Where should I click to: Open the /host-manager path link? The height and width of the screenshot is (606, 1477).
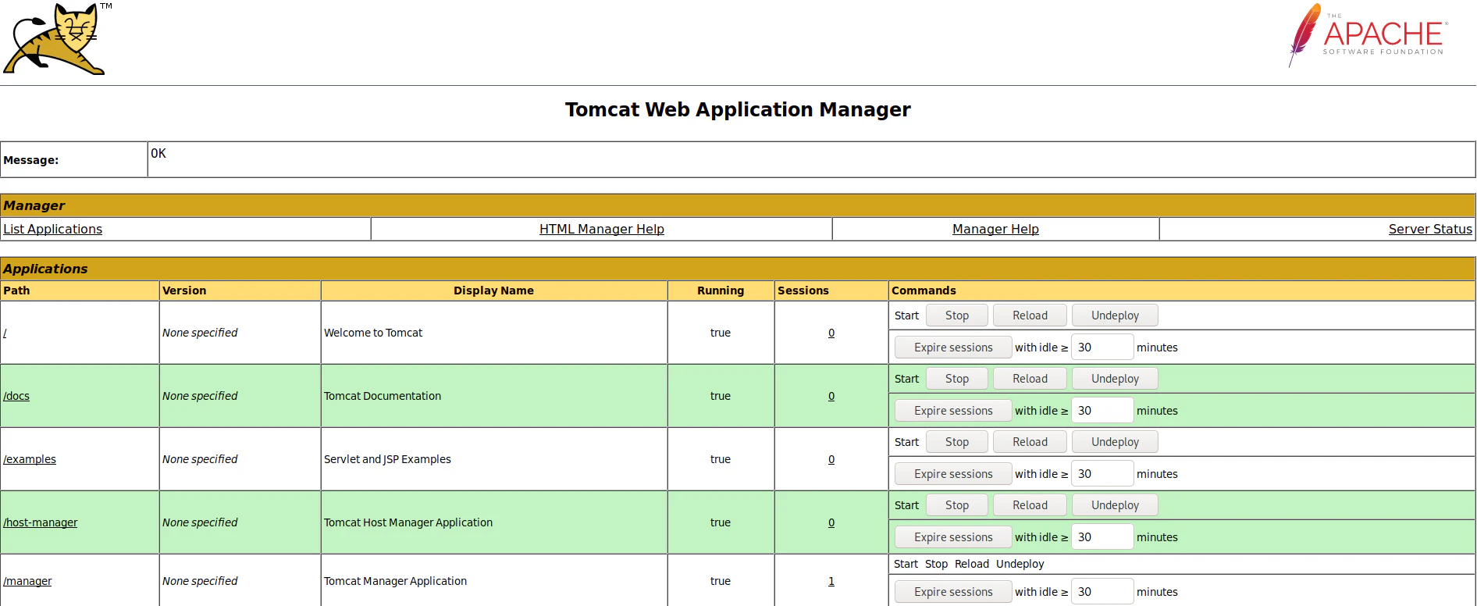click(x=41, y=522)
